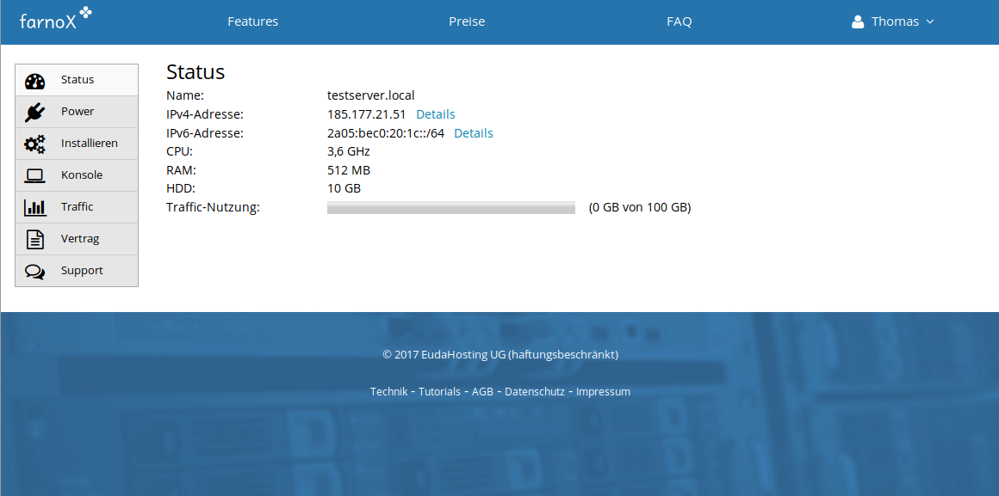Show Details for the IPv4 address
Image resolution: width=999 pixels, height=496 pixels.
435,113
